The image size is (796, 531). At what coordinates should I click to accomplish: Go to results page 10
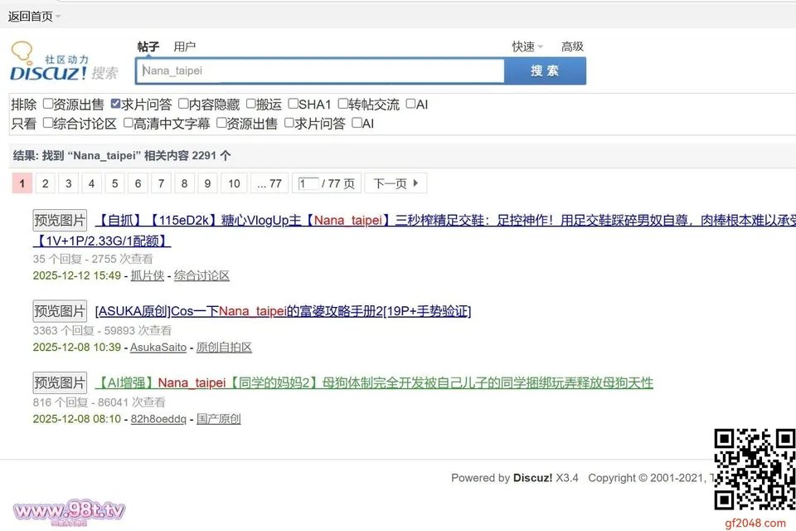(234, 183)
